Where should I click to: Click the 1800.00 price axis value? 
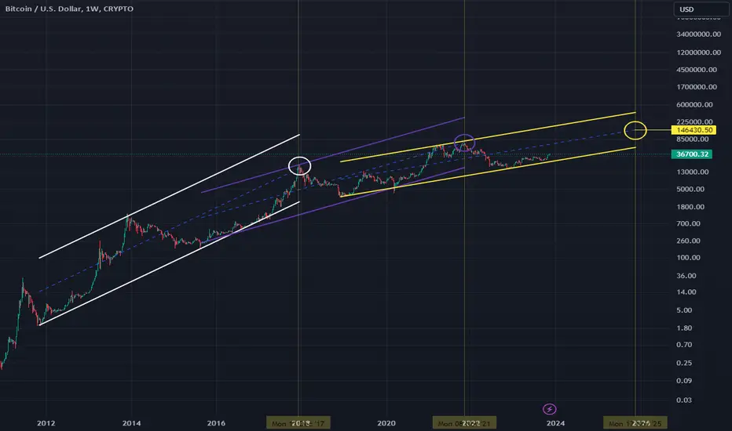690,206
